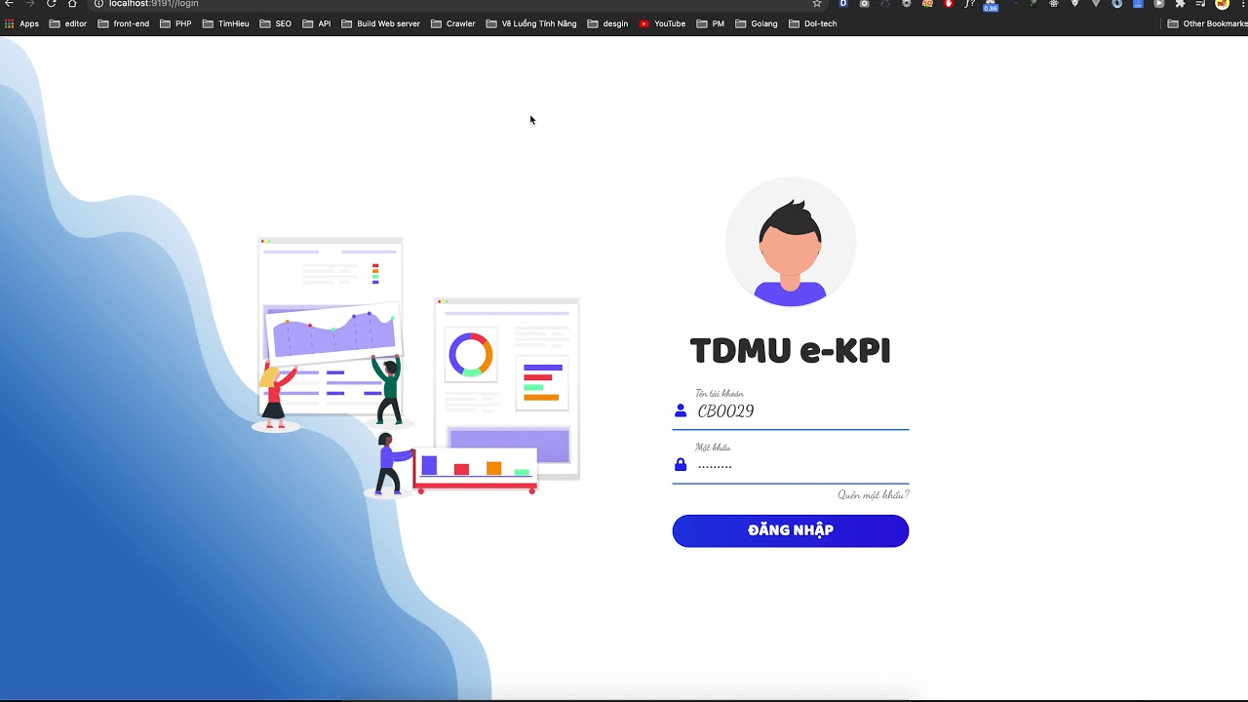
Task: Click the site info icon in address bar
Action: click(98, 4)
